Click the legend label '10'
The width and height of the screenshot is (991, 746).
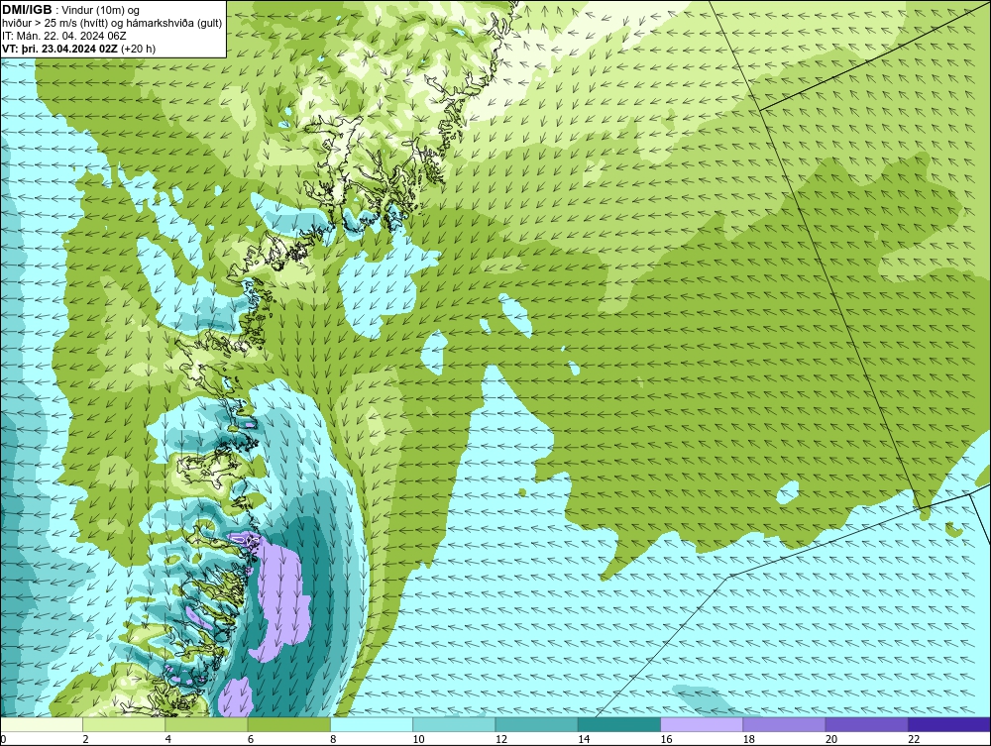pyautogui.click(x=419, y=740)
